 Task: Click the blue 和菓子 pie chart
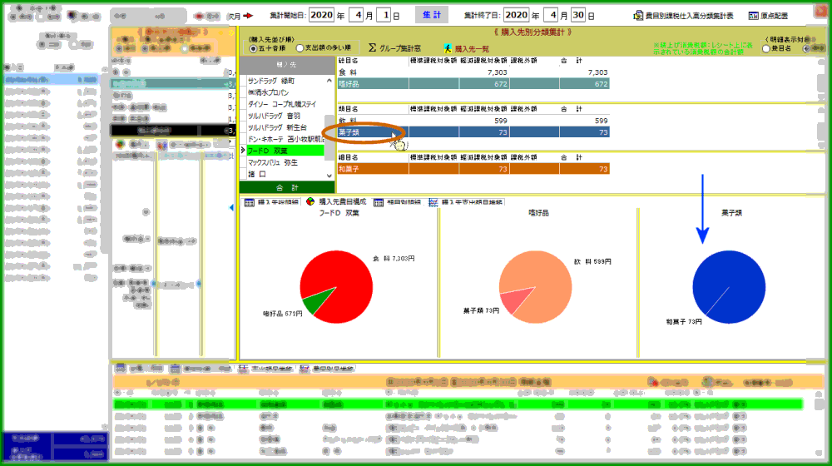[x=729, y=287]
